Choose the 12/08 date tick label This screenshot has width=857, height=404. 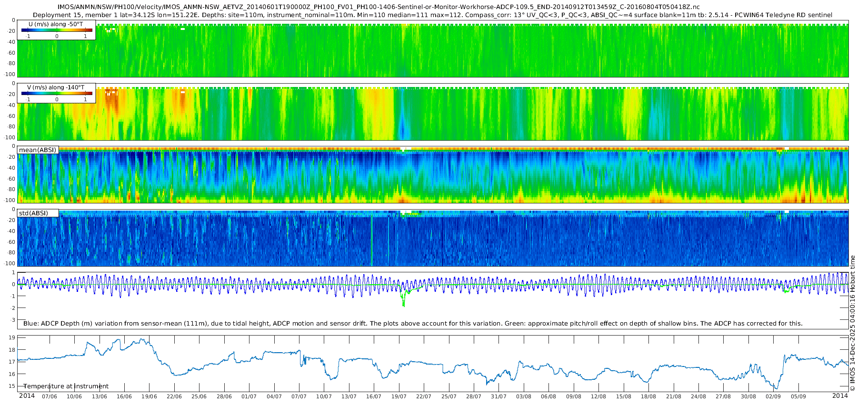tap(598, 396)
